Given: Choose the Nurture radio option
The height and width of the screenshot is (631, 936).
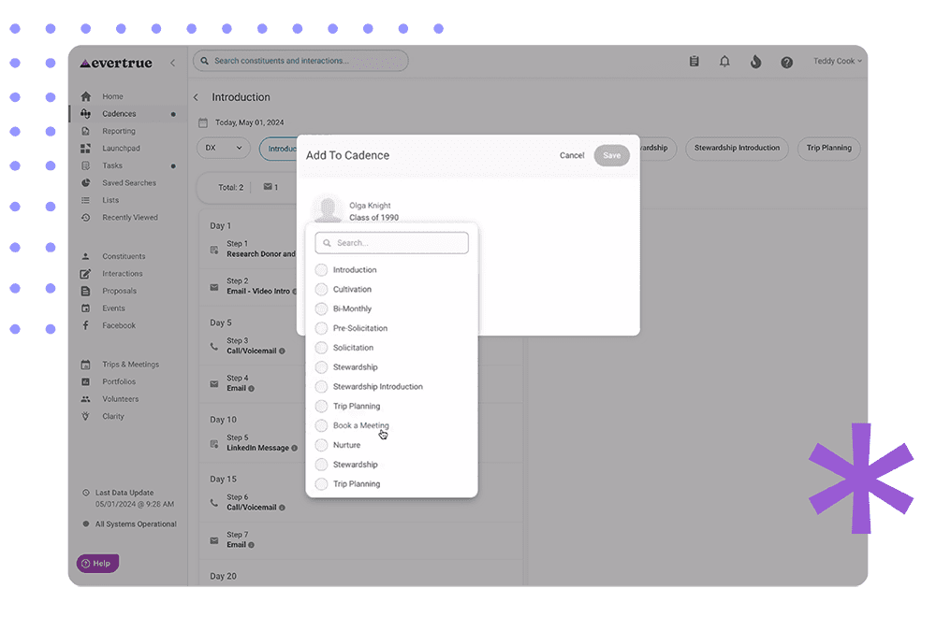Looking at the screenshot, I should (321, 445).
